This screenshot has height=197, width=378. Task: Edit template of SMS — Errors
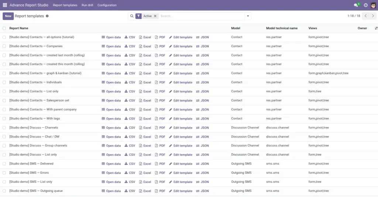pos(181,173)
